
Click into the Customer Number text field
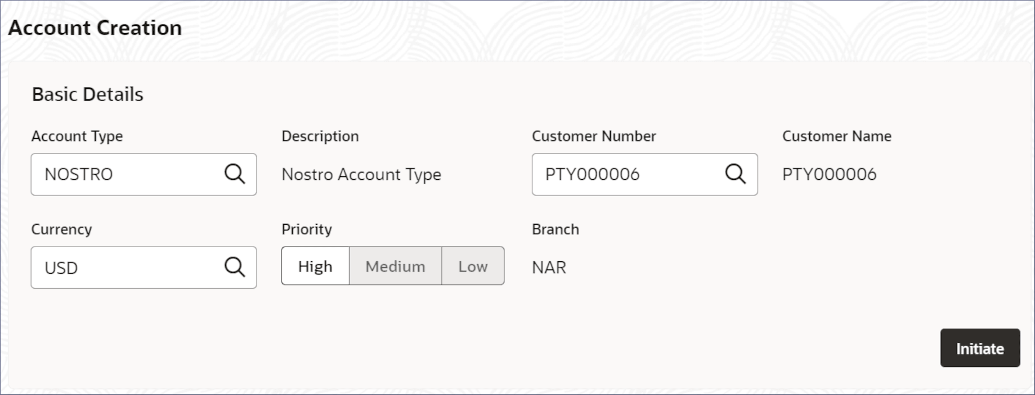[x=625, y=174]
